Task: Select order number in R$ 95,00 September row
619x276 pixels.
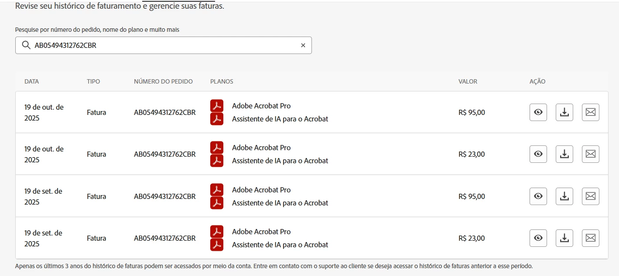Action: (165, 196)
